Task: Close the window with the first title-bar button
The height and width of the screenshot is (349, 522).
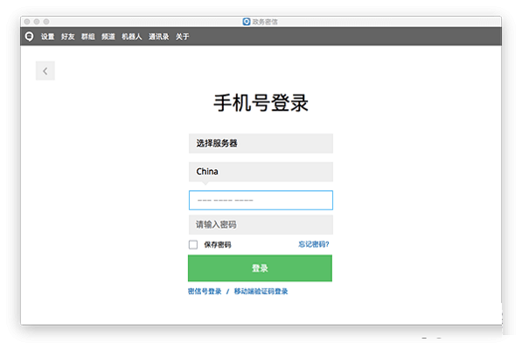Action: pos(27,22)
